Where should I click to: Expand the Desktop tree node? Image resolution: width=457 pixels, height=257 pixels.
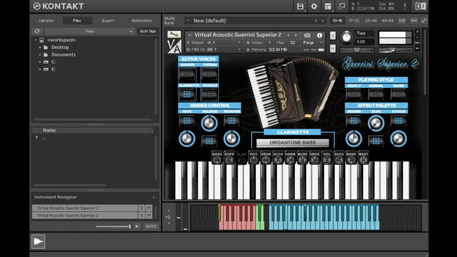(x=40, y=47)
